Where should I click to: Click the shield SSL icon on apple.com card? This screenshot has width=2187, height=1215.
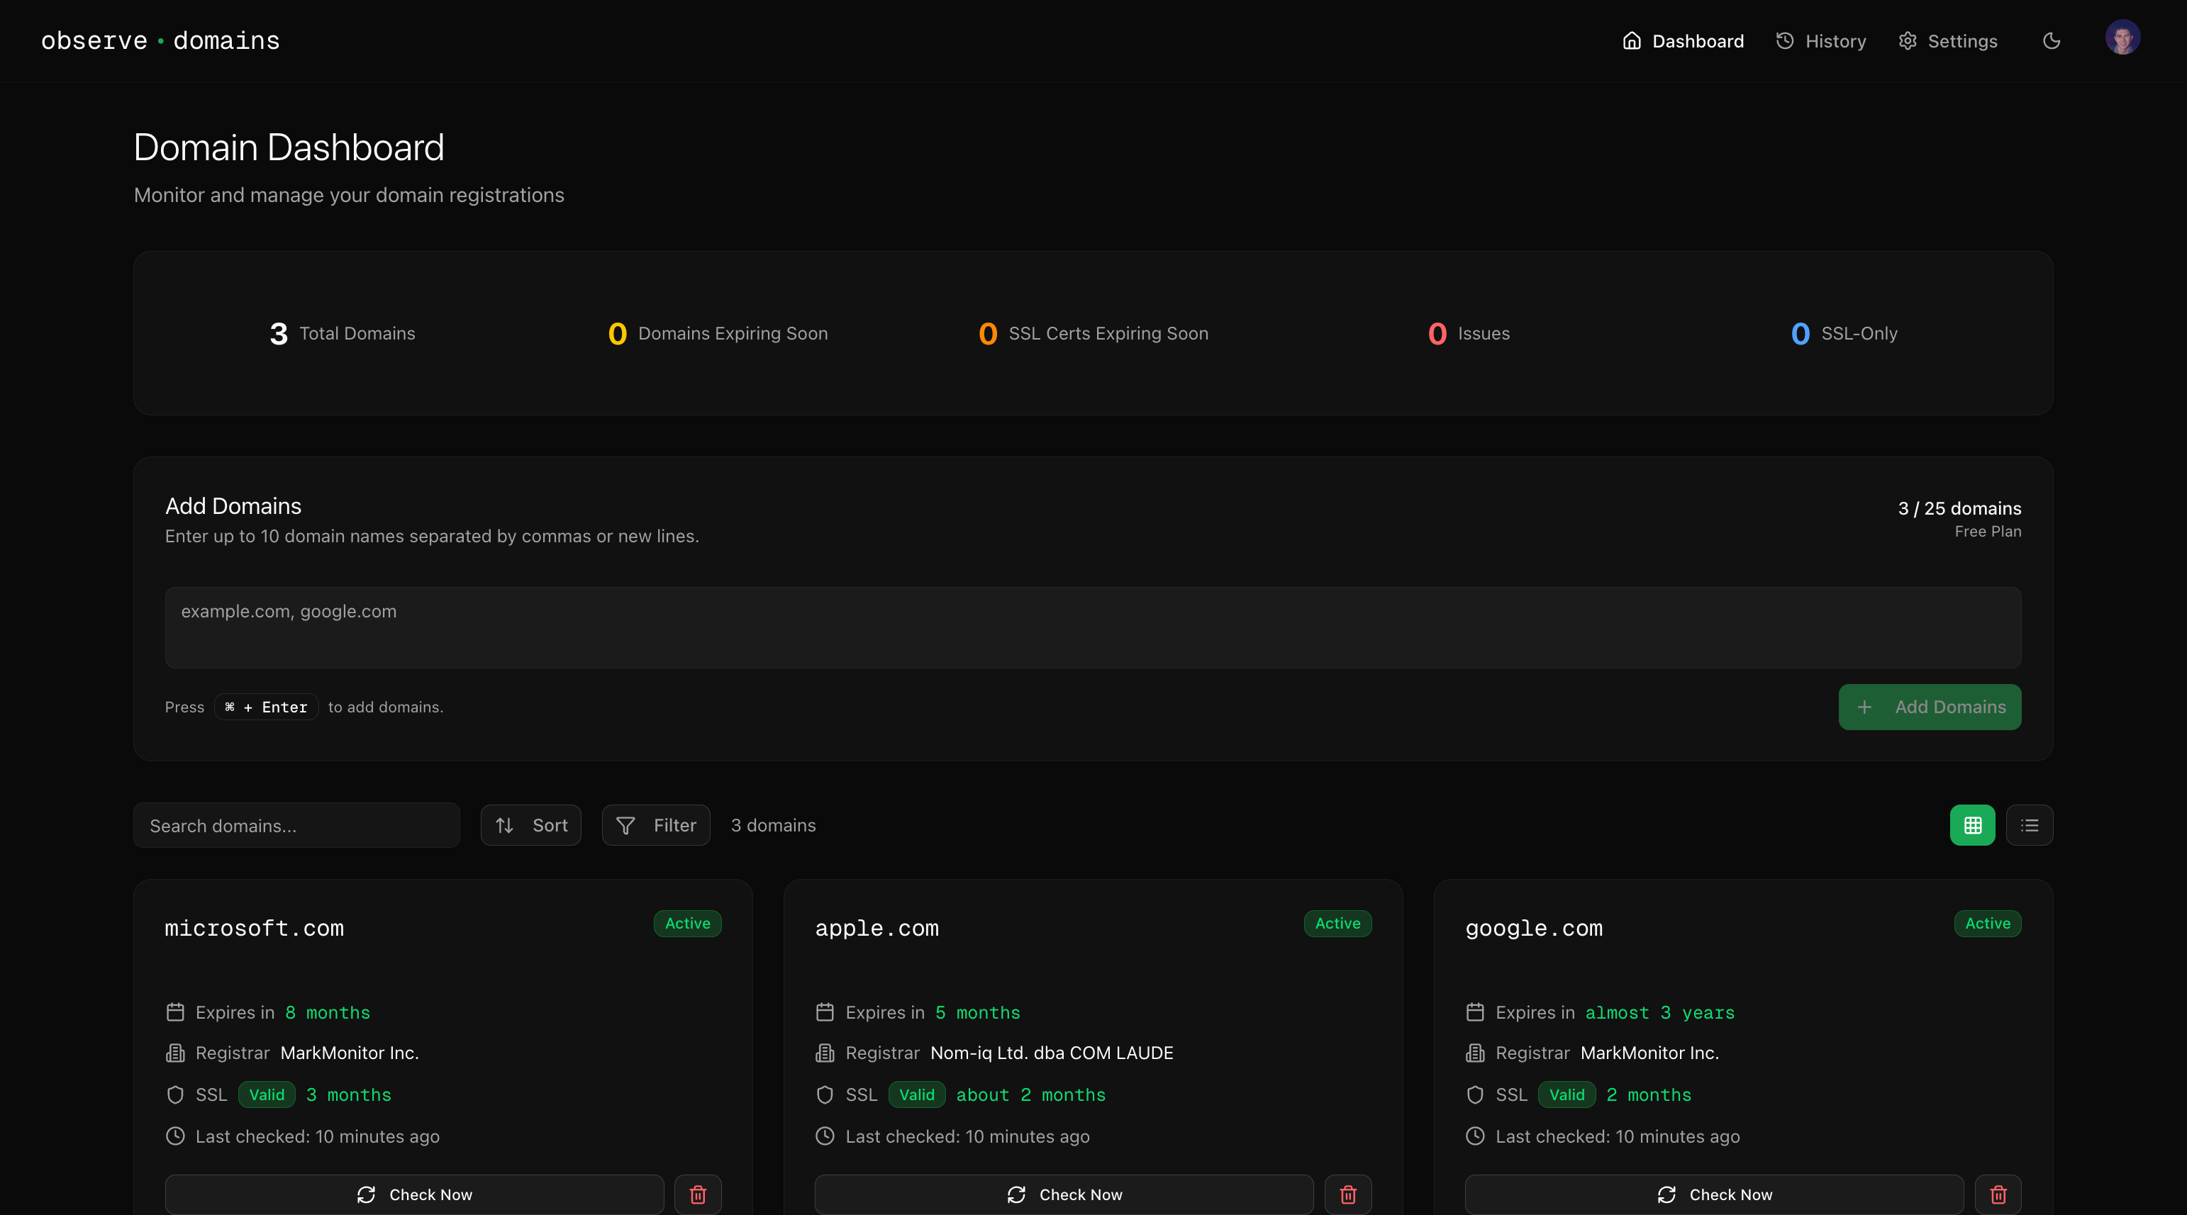pyautogui.click(x=824, y=1094)
